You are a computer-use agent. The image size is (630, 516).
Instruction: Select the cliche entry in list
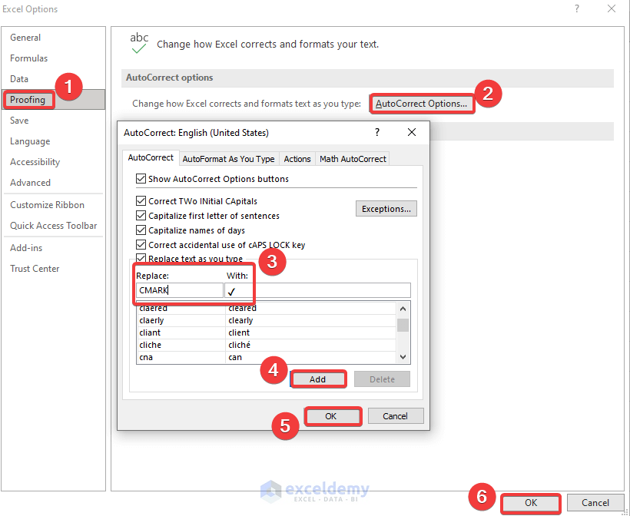click(151, 345)
